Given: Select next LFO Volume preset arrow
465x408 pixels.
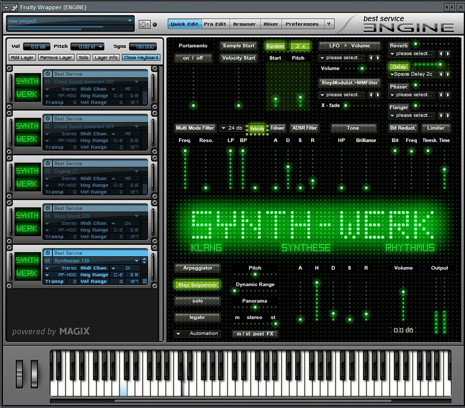Looking at the screenshot, I should (378, 58).
